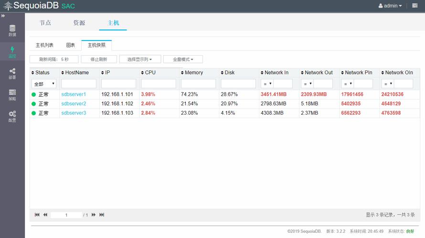Sort table by CPU column
This screenshot has height=238, width=425.
(x=148, y=73)
